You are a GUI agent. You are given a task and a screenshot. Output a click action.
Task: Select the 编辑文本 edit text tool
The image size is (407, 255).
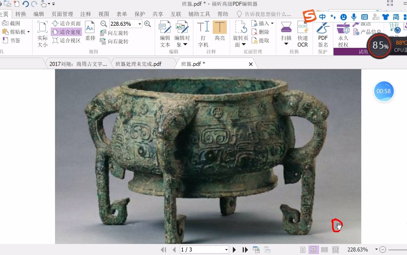165,34
